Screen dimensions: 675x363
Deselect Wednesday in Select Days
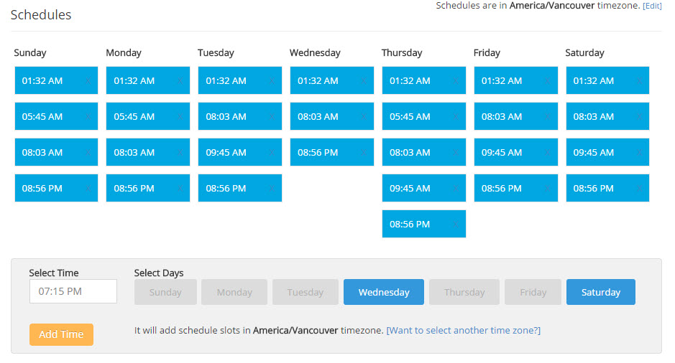[384, 292]
